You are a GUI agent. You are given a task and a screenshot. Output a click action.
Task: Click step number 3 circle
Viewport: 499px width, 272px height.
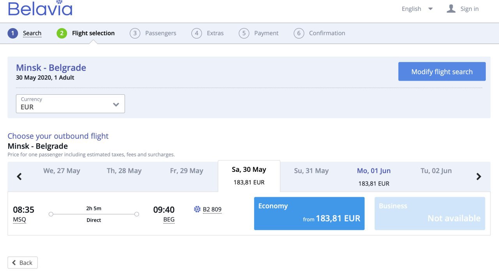tap(135, 33)
